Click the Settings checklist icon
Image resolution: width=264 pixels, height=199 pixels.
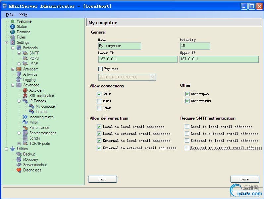[x=13, y=43]
